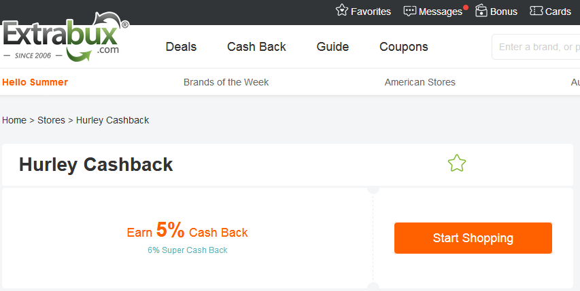Click the Bonus gift icon
Screen dimensions: 580x291
tap(481, 11)
